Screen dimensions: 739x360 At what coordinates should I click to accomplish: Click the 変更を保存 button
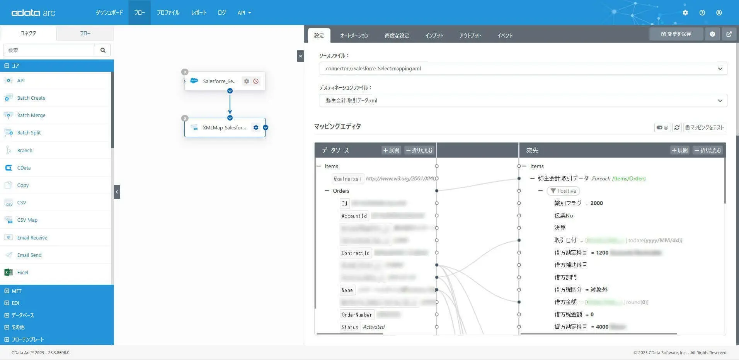pos(676,34)
